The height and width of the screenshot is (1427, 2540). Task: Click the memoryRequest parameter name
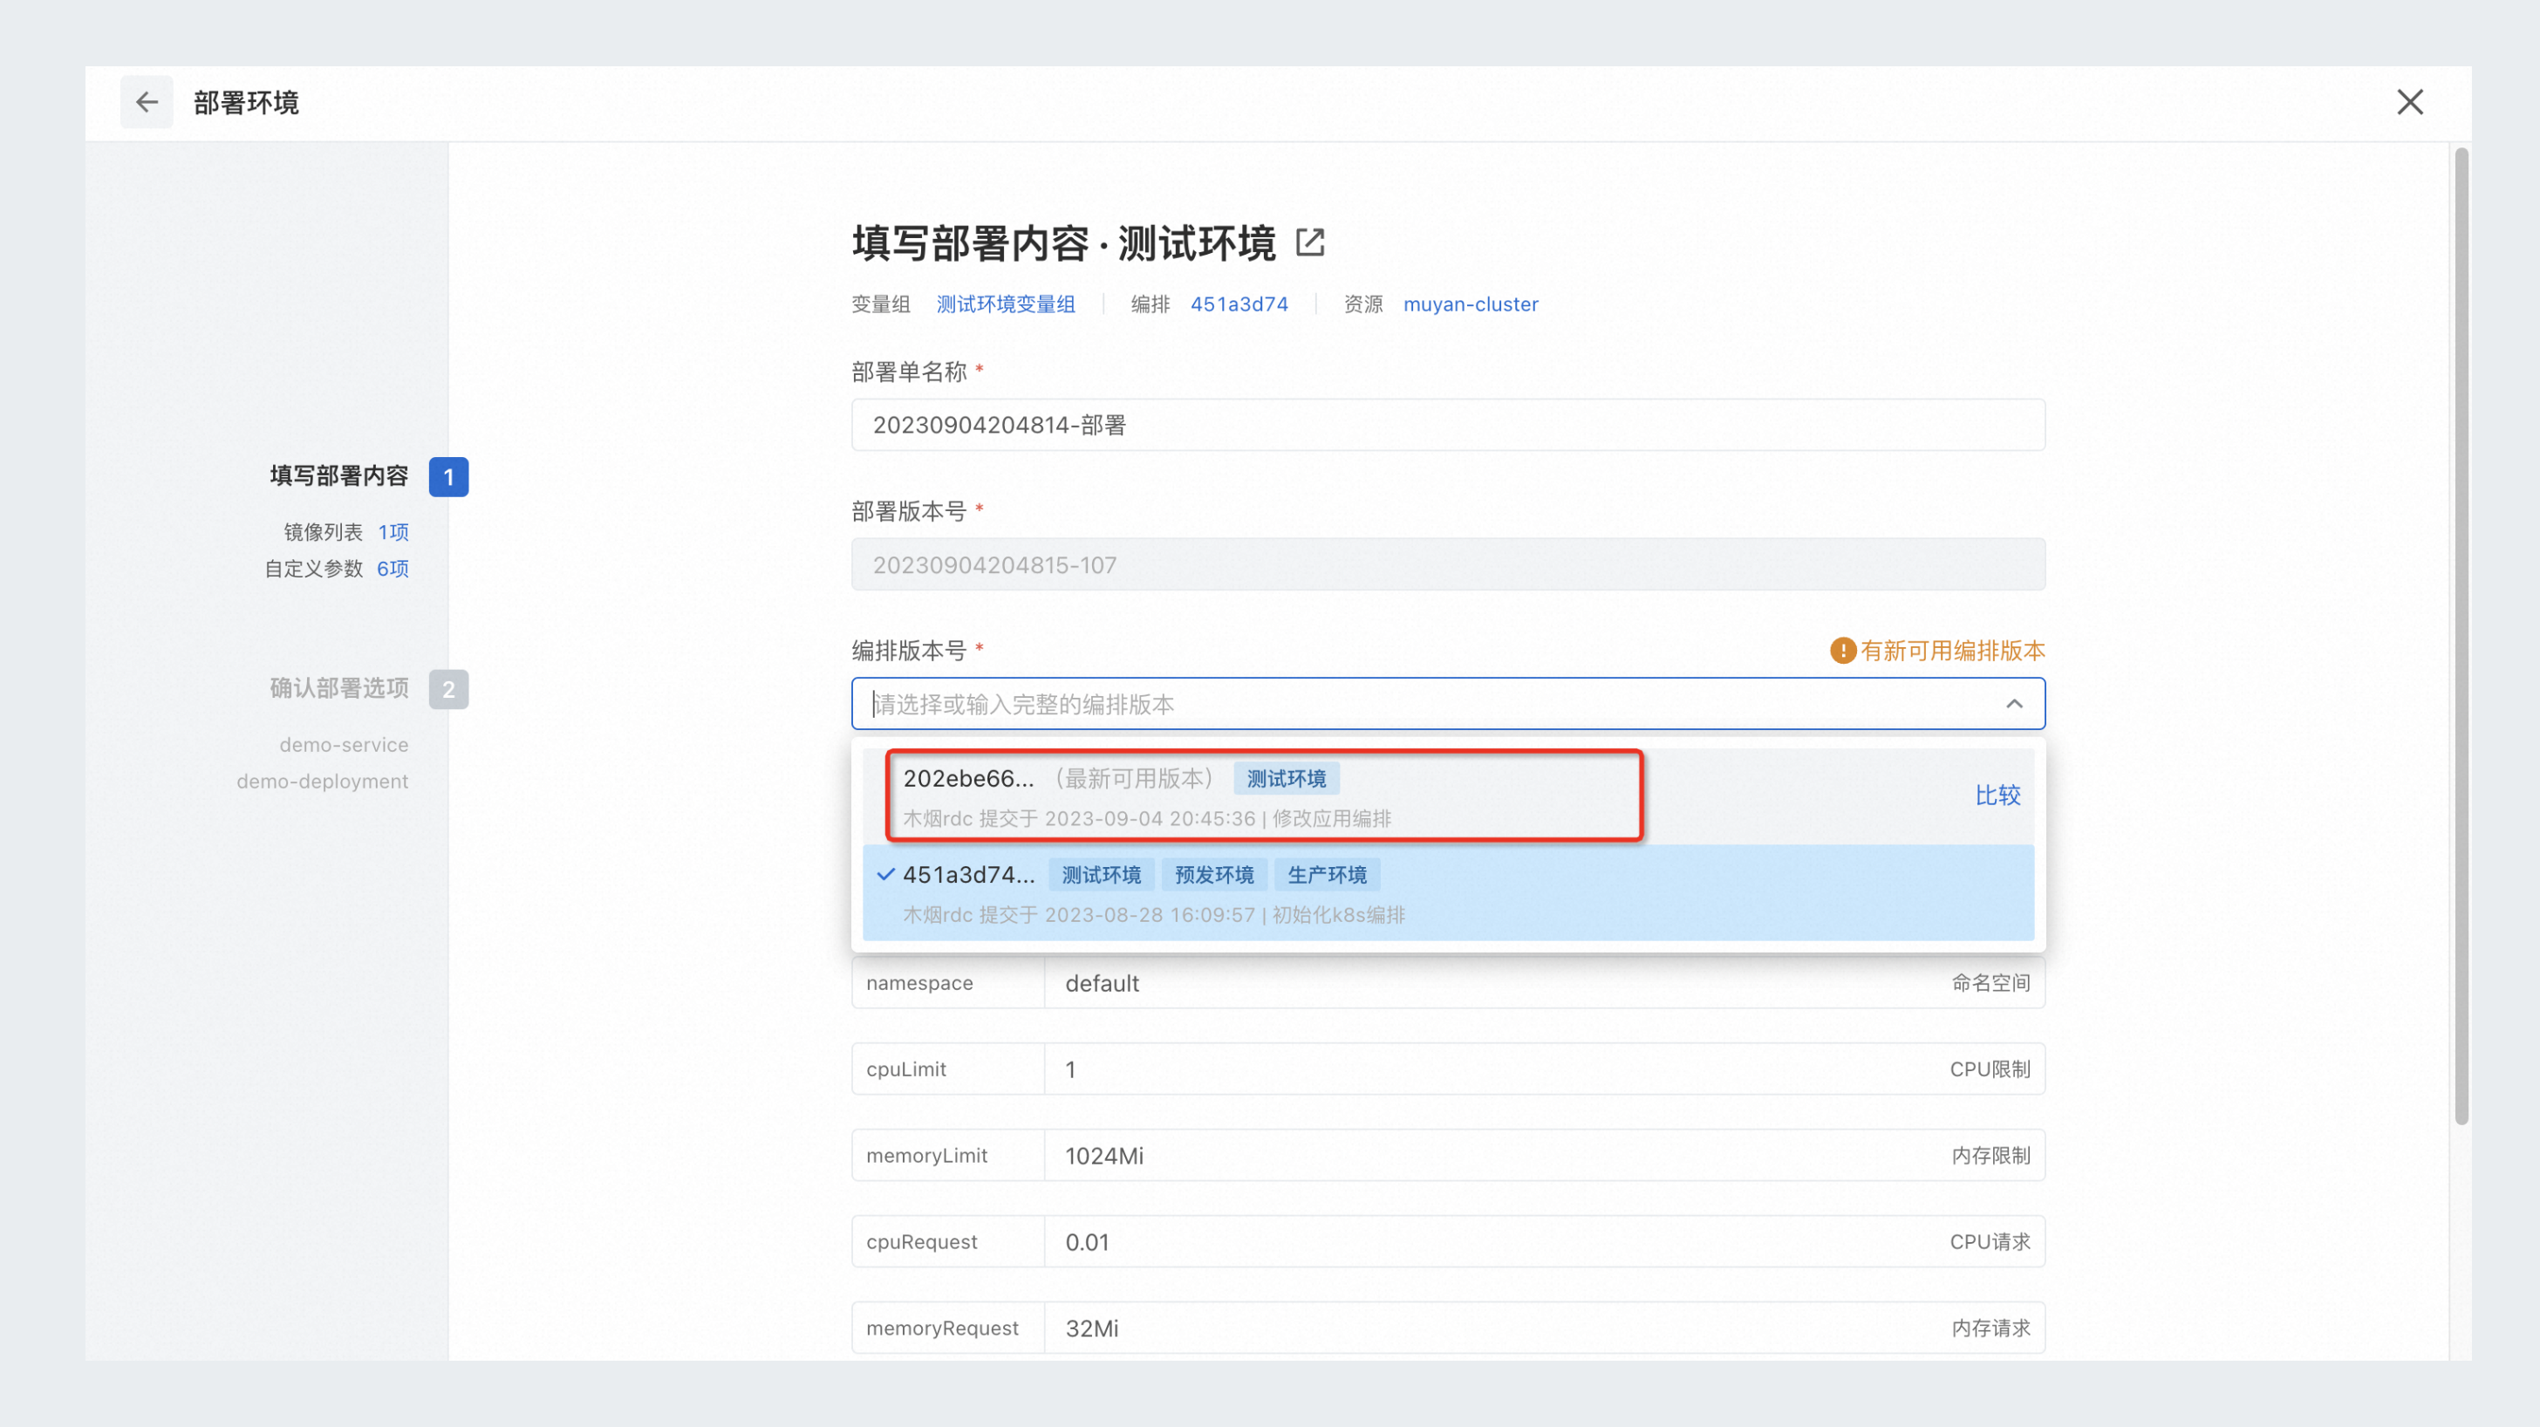tap(942, 1328)
